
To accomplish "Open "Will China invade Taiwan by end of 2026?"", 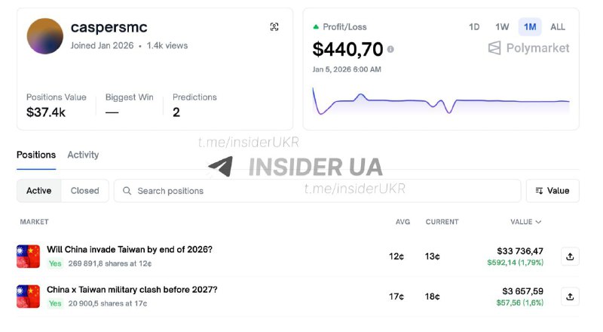I will pos(130,249).
